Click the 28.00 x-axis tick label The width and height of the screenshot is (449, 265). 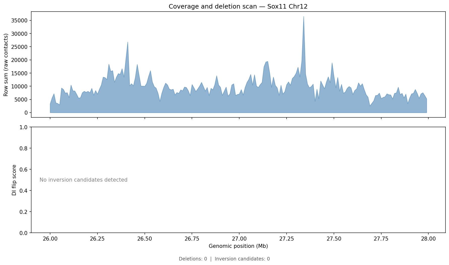point(428,239)
